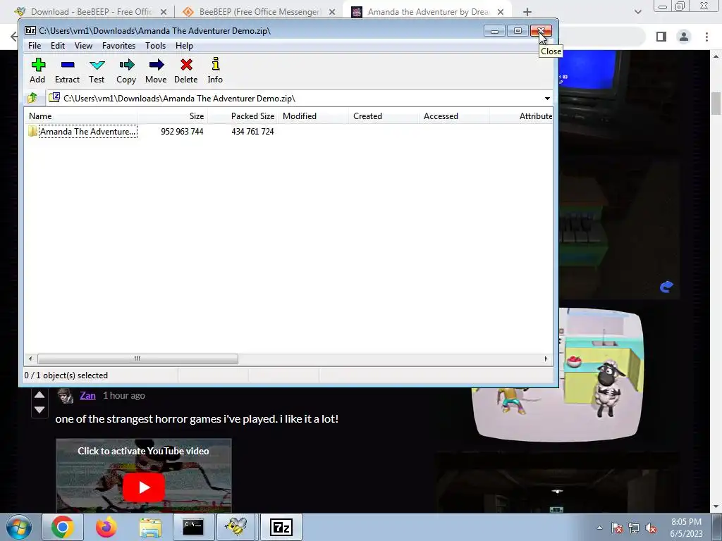Screen dimensions: 722x541
Task: Click 7-Zip taskbar button
Action: click(x=281, y=527)
